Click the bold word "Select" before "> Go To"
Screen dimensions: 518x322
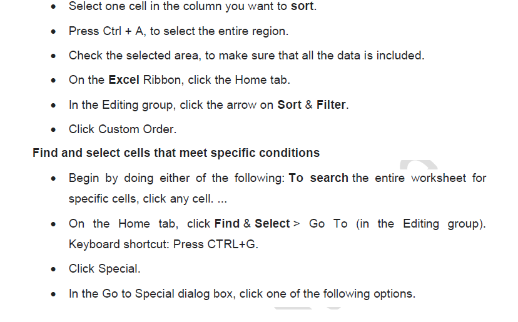tap(272, 223)
